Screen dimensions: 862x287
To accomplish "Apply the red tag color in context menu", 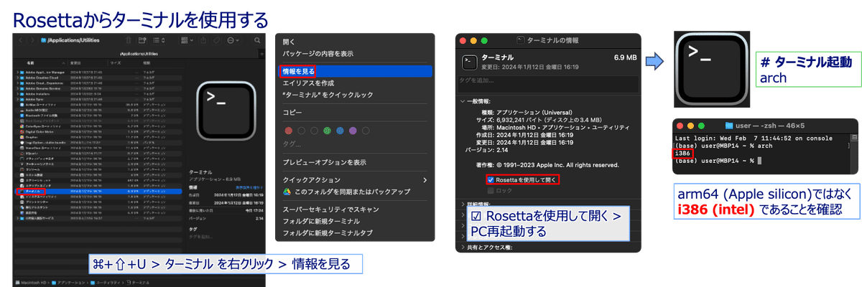I will (x=289, y=131).
